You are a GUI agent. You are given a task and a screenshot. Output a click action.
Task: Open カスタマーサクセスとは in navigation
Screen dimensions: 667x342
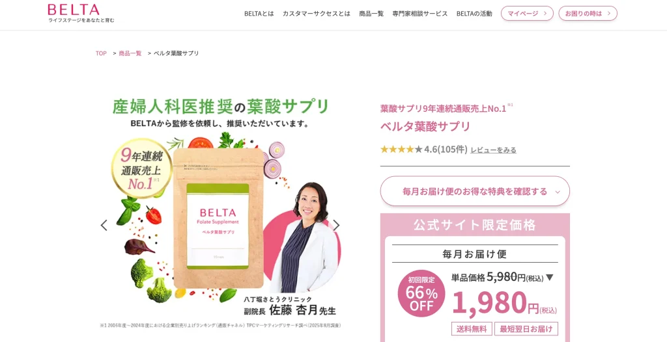317,14
